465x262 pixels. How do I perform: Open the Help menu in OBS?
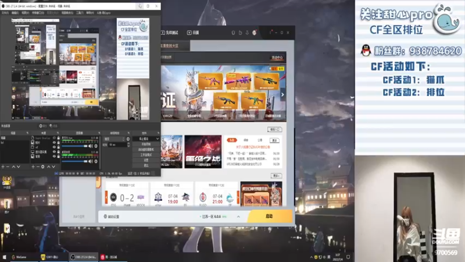90,13
